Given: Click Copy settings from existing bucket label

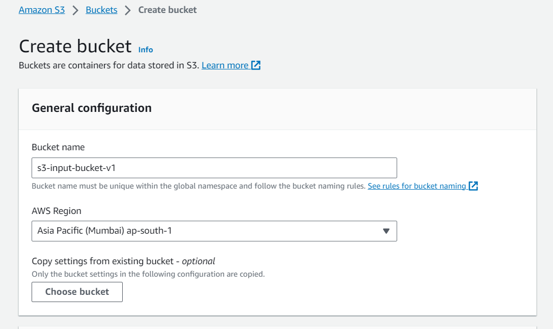Looking at the screenshot, I should pyautogui.click(x=123, y=261).
